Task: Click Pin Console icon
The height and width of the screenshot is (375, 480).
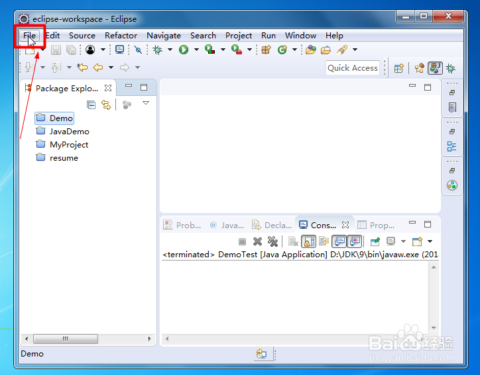Action: (375, 241)
